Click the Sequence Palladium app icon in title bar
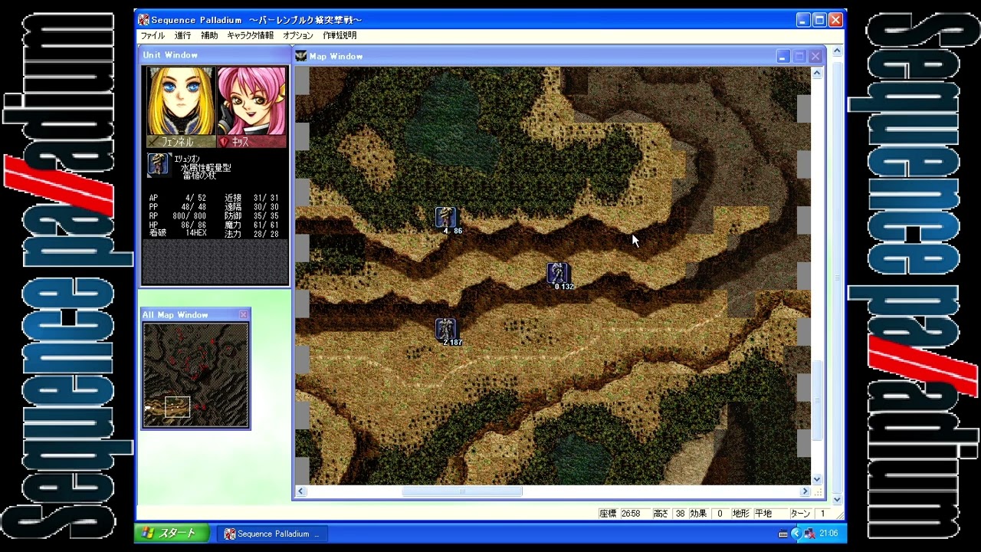This screenshot has width=981, height=552. (143, 20)
